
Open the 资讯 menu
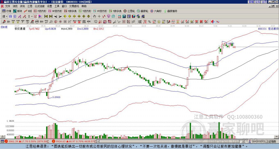[22, 6]
